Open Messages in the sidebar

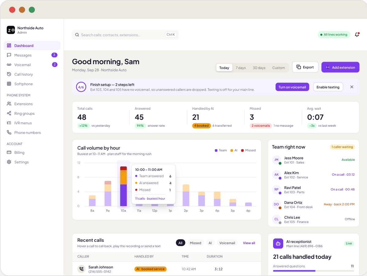(x=32, y=55)
